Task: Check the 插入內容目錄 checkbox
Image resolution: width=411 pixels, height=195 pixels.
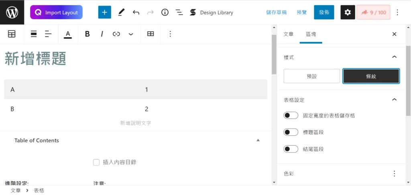Action: [96, 162]
